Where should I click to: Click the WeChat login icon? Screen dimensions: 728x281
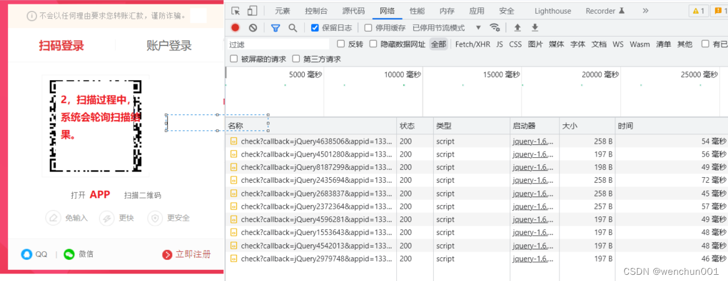pyautogui.click(x=69, y=254)
